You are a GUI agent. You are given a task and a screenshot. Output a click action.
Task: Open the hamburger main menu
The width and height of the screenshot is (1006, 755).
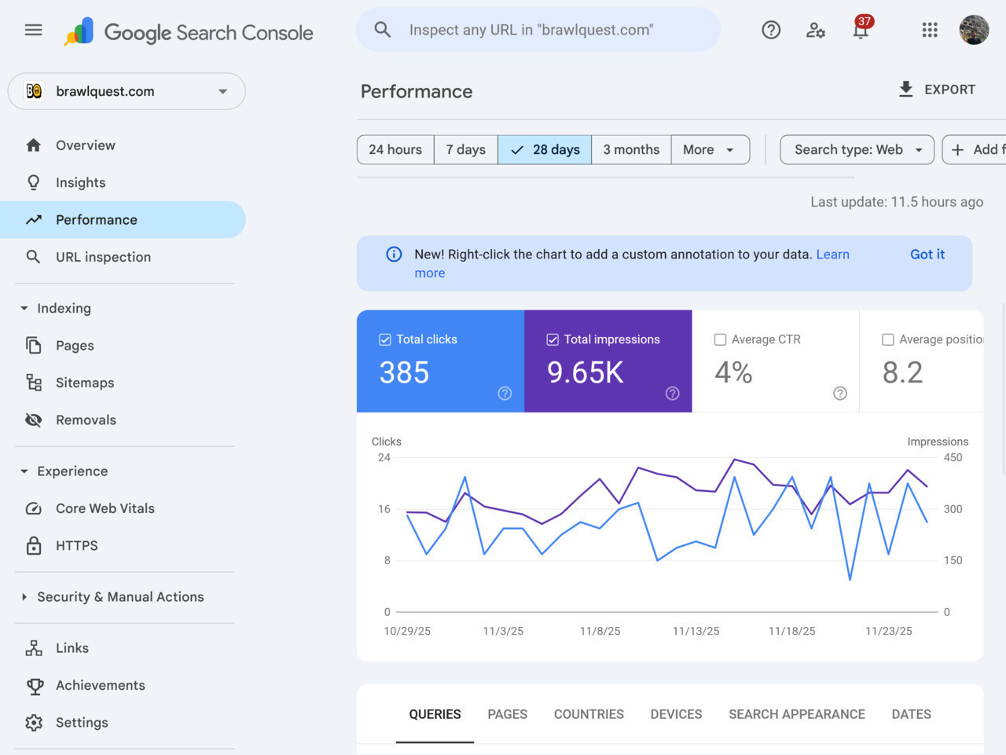point(33,30)
